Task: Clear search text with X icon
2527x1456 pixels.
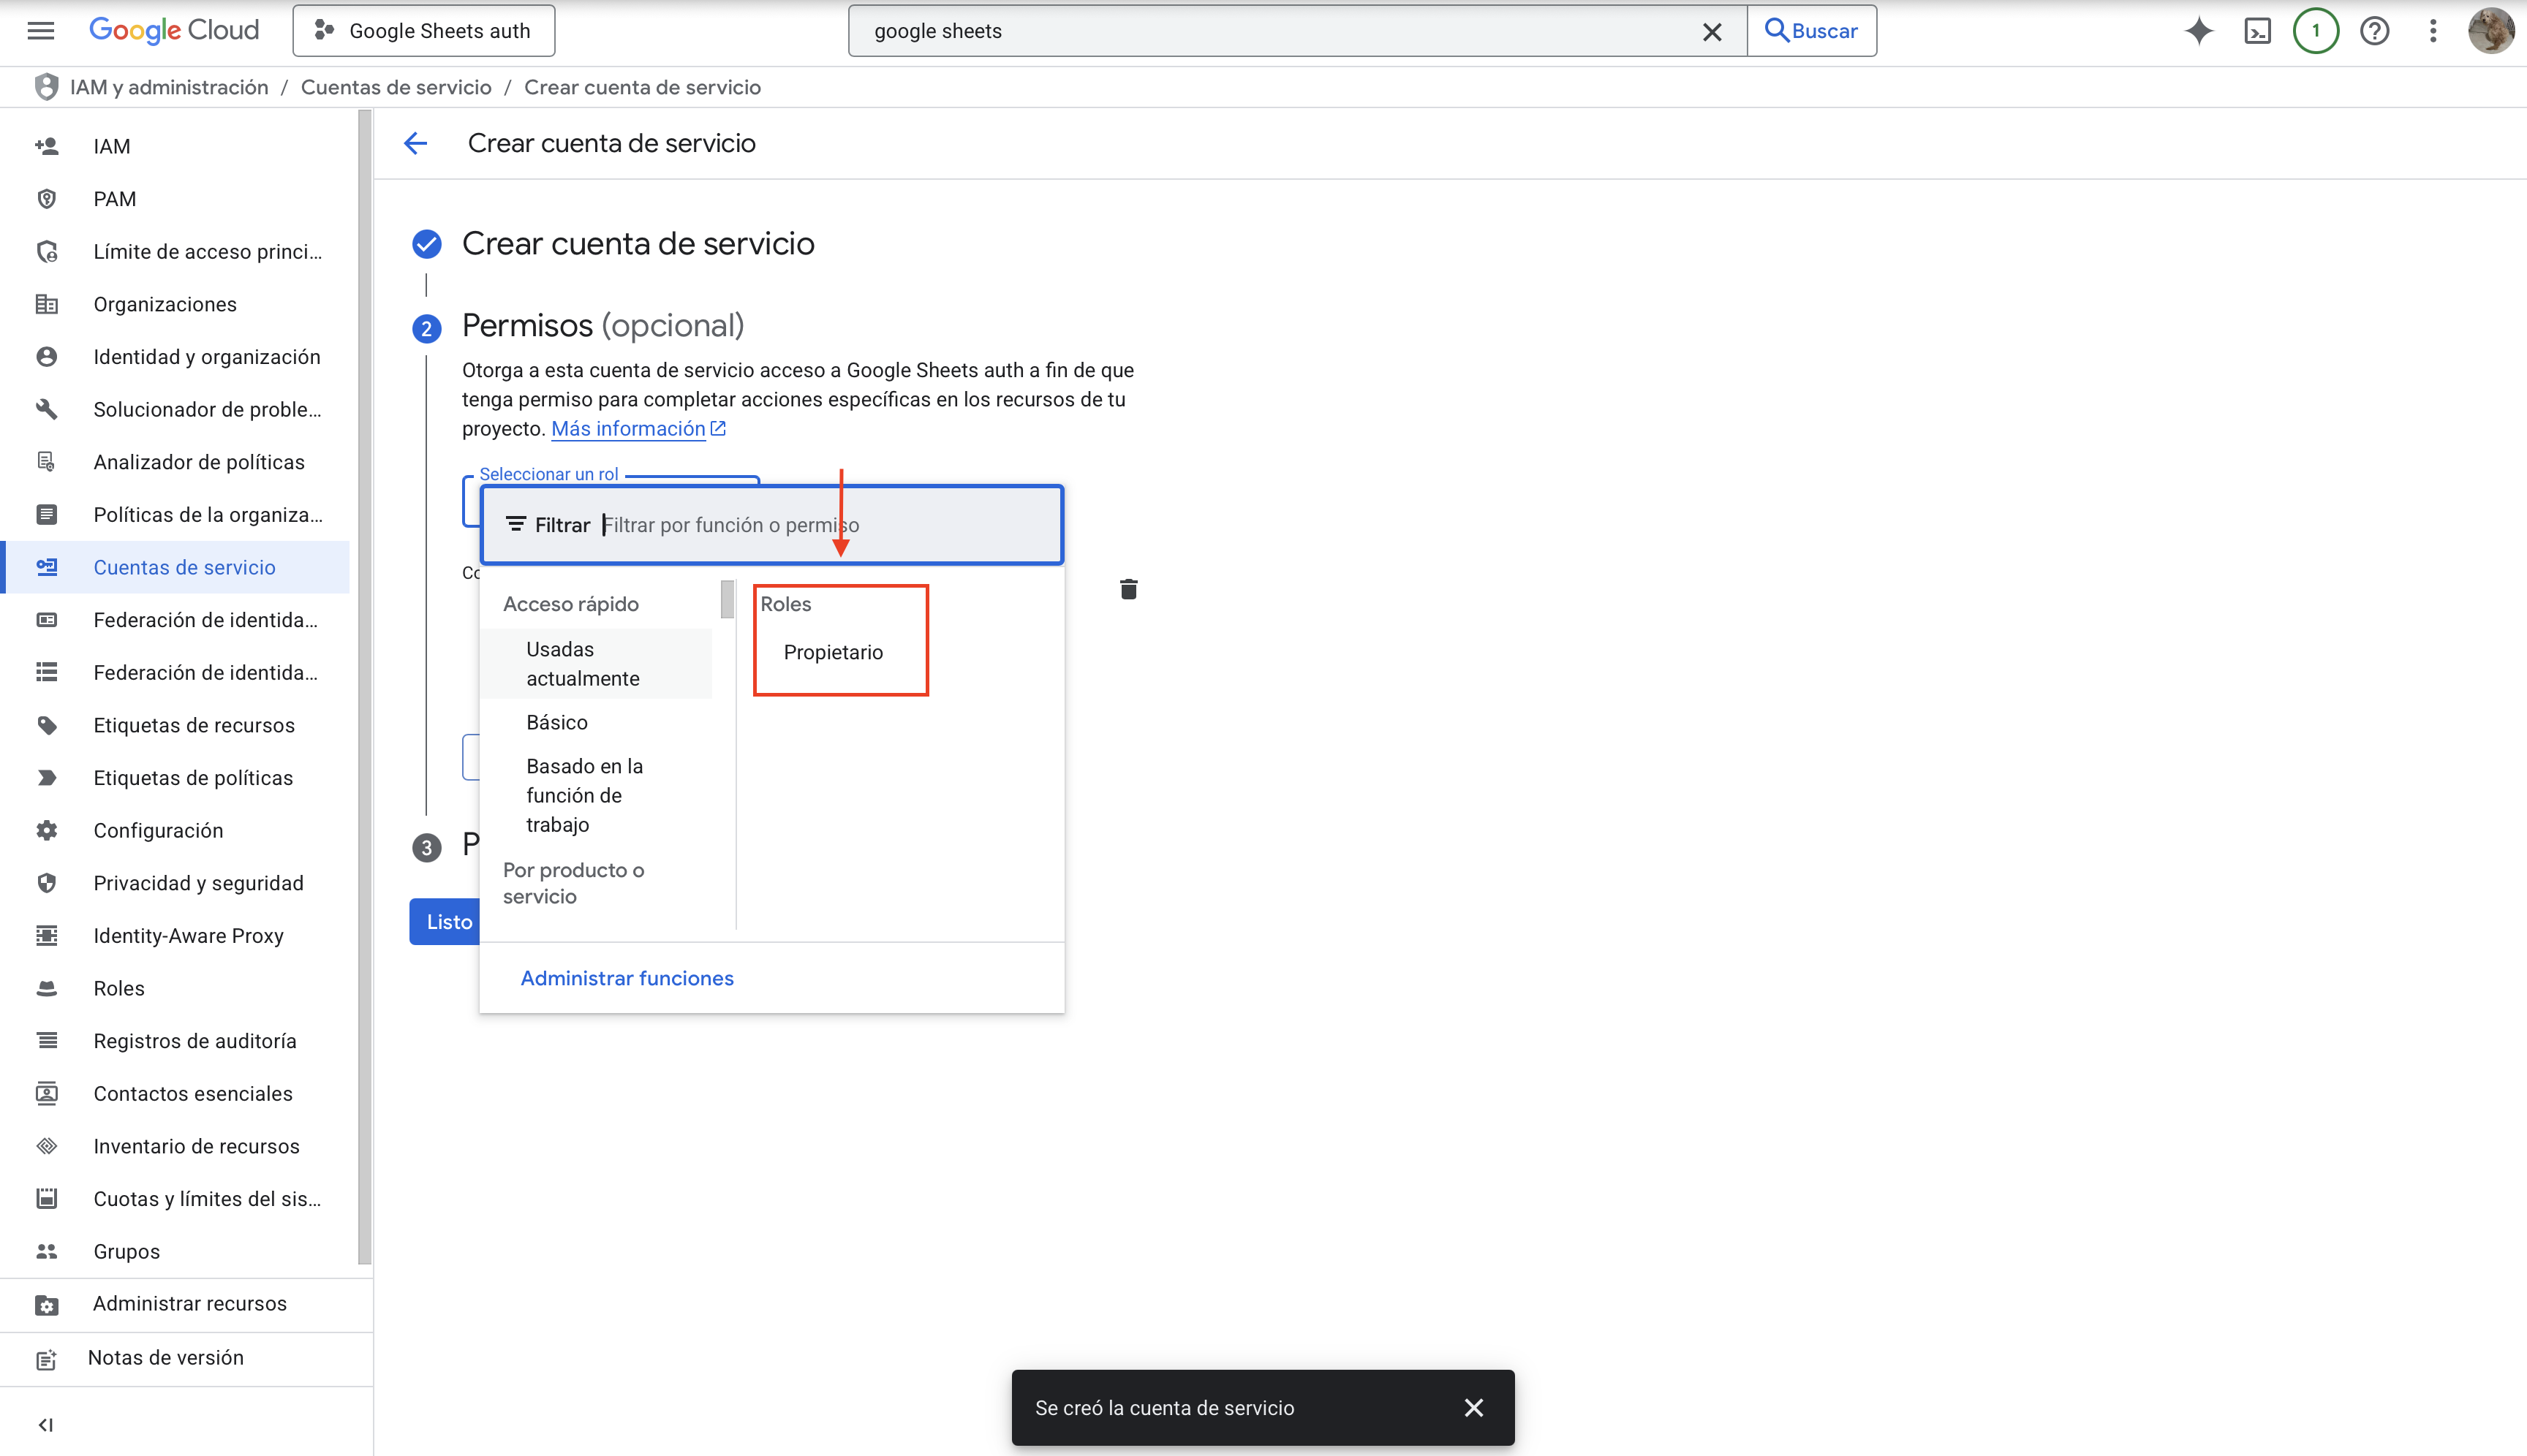Action: pos(1712,31)
